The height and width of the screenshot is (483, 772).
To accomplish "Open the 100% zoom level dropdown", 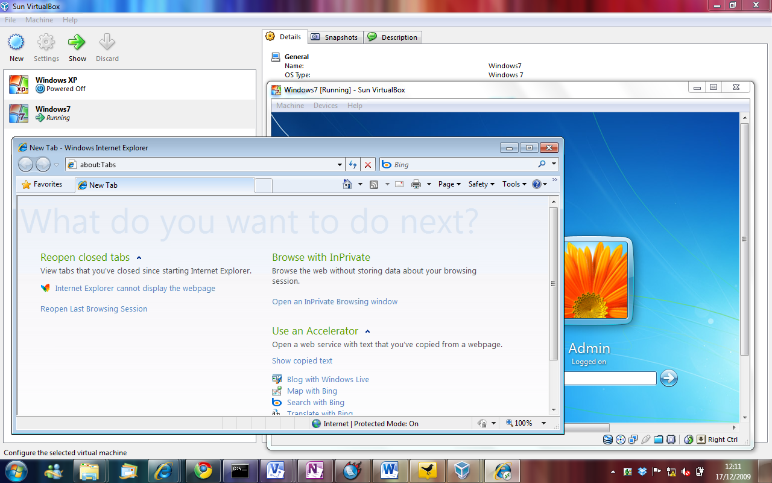I will [x=543, y=424].
